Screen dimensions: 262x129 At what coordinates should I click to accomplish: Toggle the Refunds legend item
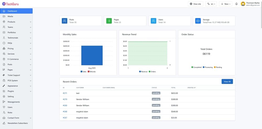click(92, 71)
